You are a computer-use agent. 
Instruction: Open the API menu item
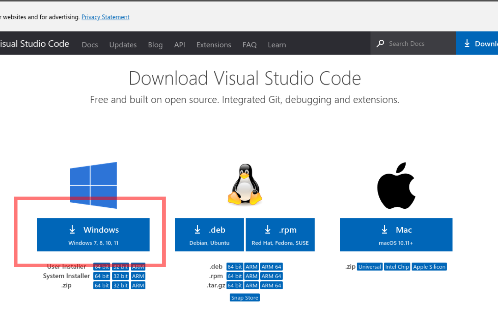pyautogui.click(x=180, y=45)
